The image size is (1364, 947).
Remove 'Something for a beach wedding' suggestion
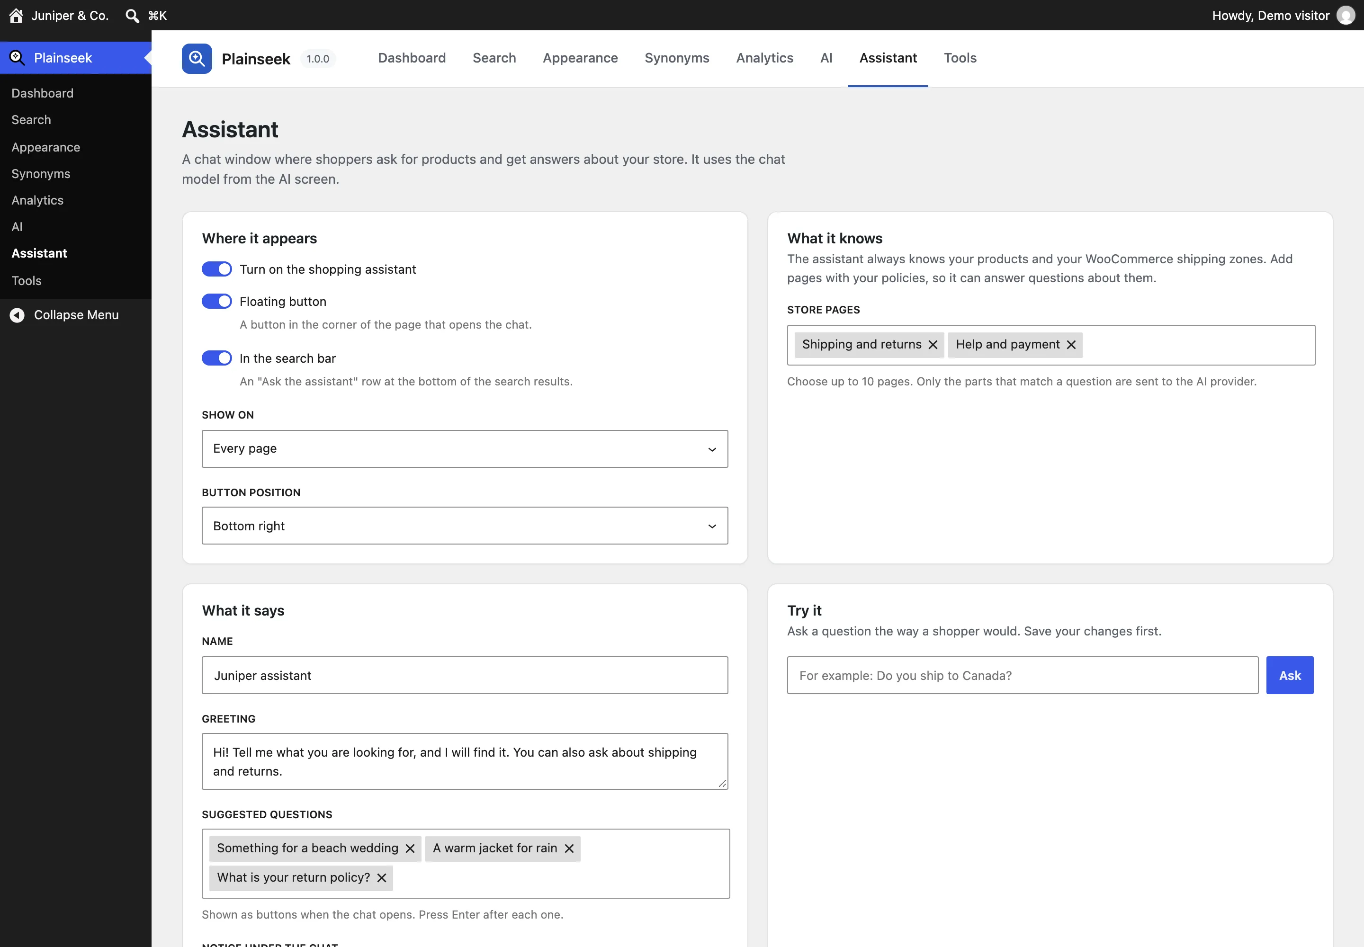[x=410, y=849]
